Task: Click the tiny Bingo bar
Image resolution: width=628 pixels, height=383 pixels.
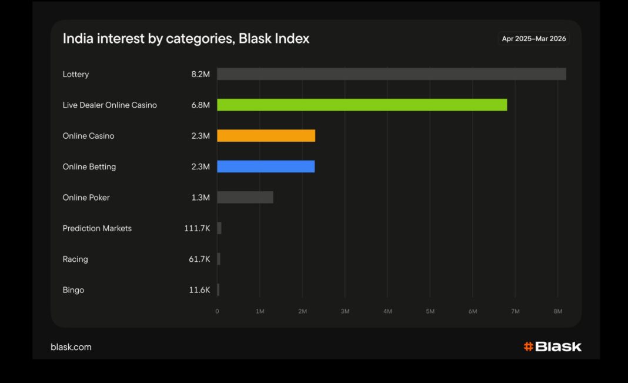Action: click(x=218, y=289)
